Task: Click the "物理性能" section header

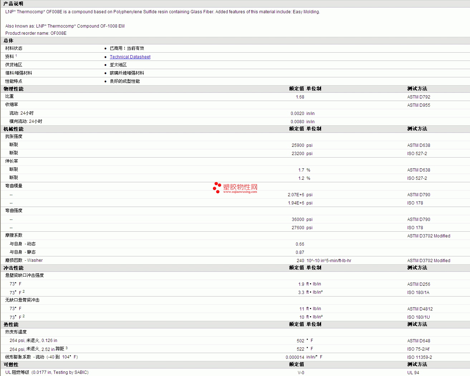Action: [14, 89]
